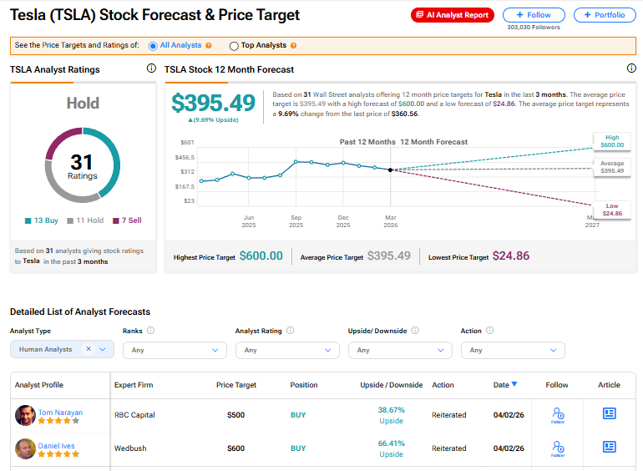Open the AI Analyst Report button
The width and height of the screenshot is (643, 471).
tap(453, 15)
